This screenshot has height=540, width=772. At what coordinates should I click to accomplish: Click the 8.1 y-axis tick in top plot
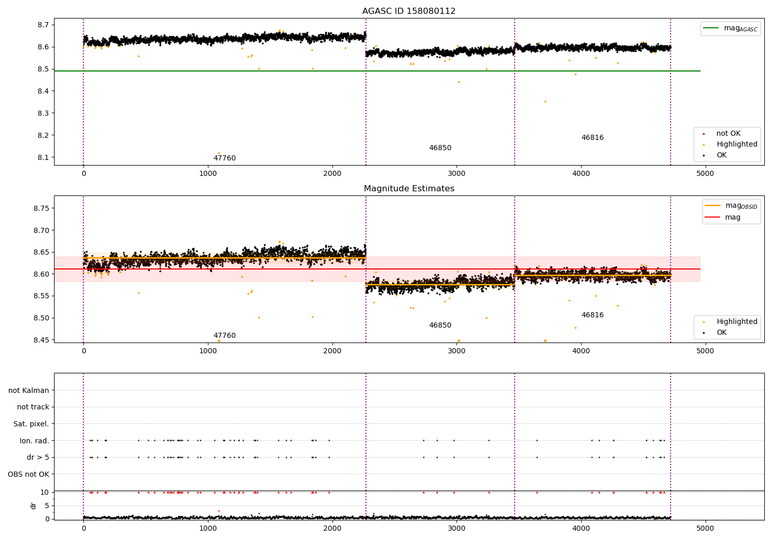(43, 157)
